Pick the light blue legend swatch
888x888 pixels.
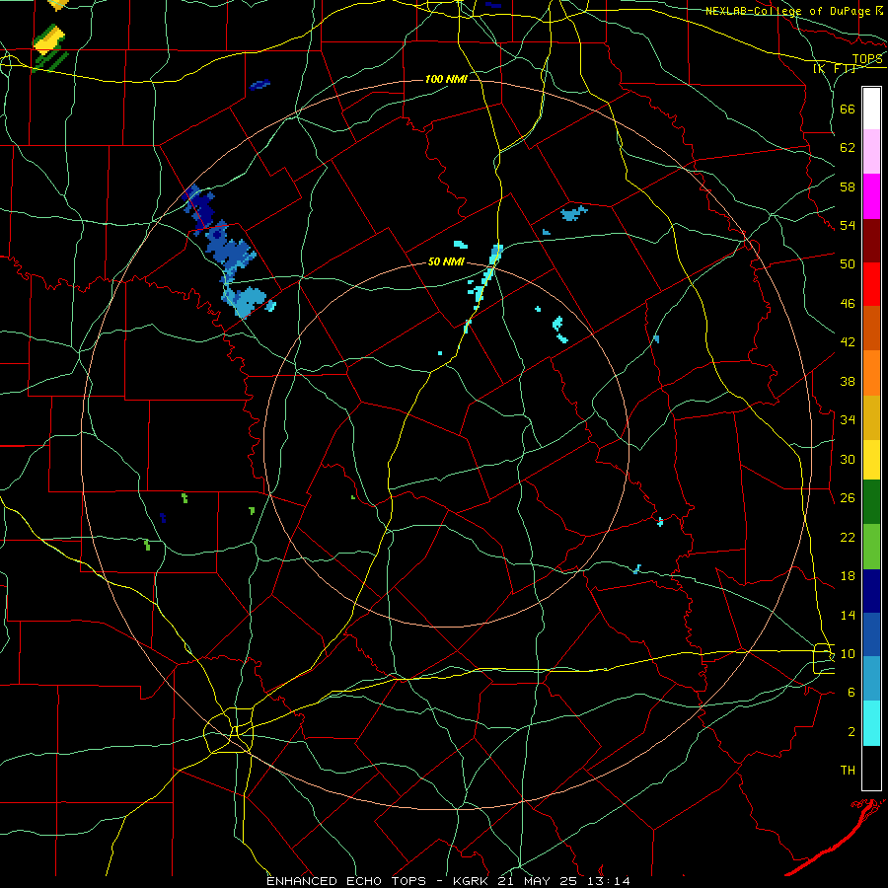(871, 679)
